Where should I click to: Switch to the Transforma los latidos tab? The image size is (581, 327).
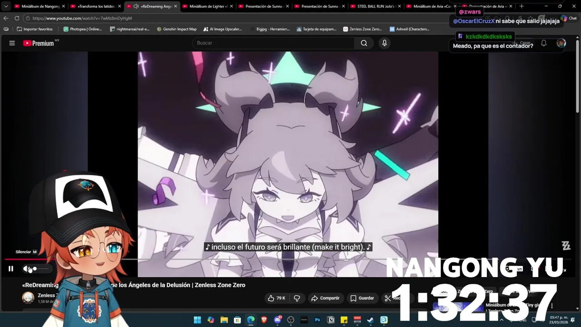point(96,6)
